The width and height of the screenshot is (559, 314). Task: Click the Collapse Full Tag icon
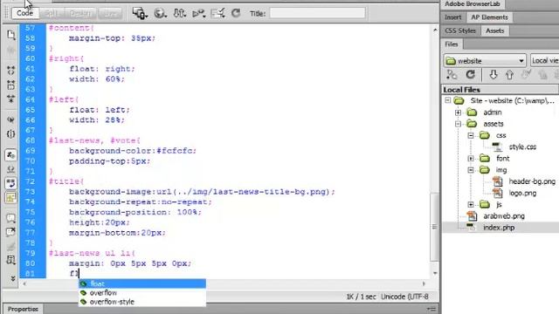tap(10, 70)
